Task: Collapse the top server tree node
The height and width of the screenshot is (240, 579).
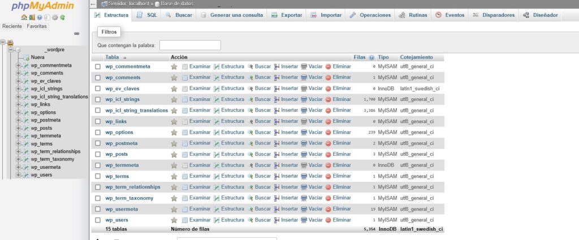Action: (x=3, y=42)
